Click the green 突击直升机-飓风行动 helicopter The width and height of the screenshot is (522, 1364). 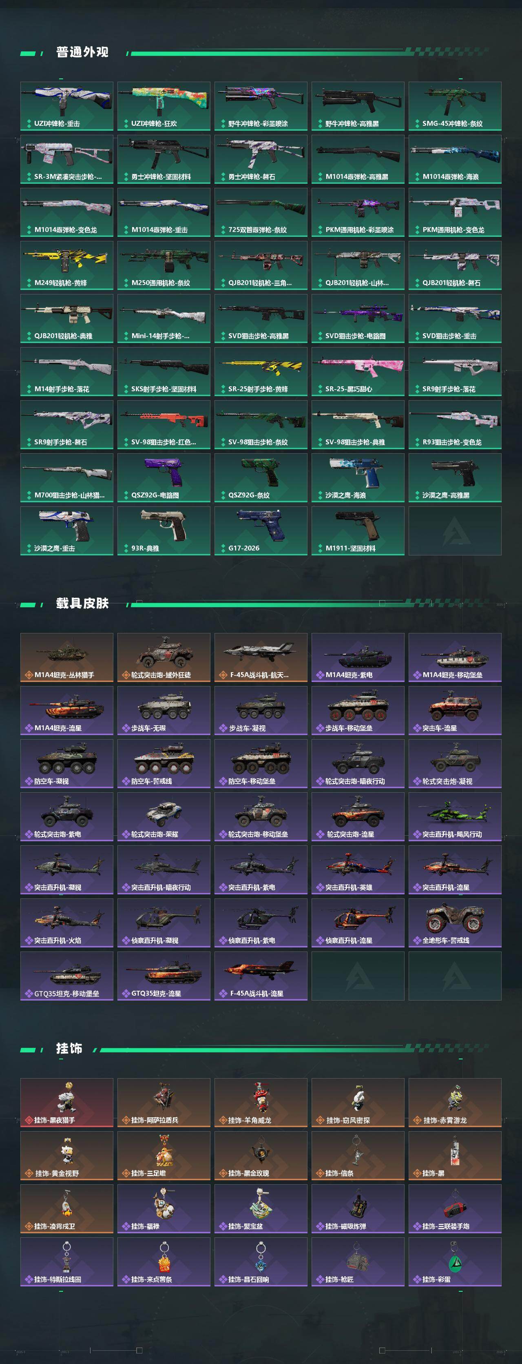click(455, 816)
